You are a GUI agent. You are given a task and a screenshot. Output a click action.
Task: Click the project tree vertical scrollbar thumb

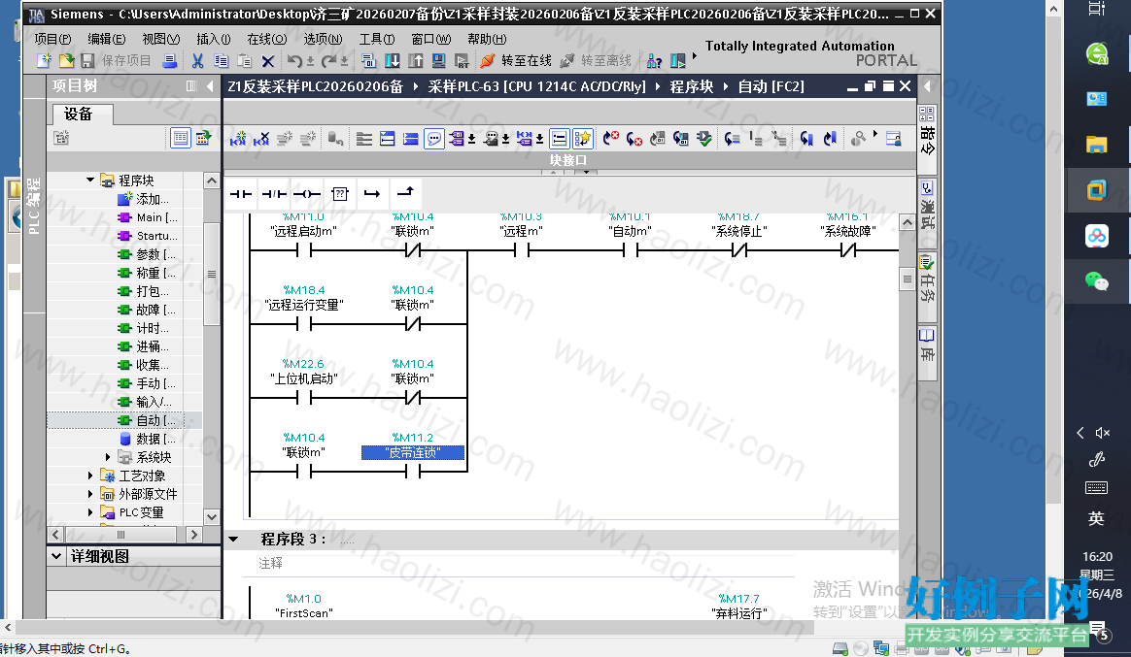(x=212, y=275)
